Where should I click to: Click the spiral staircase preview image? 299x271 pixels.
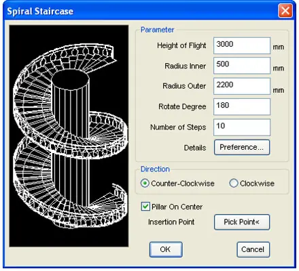69,136
